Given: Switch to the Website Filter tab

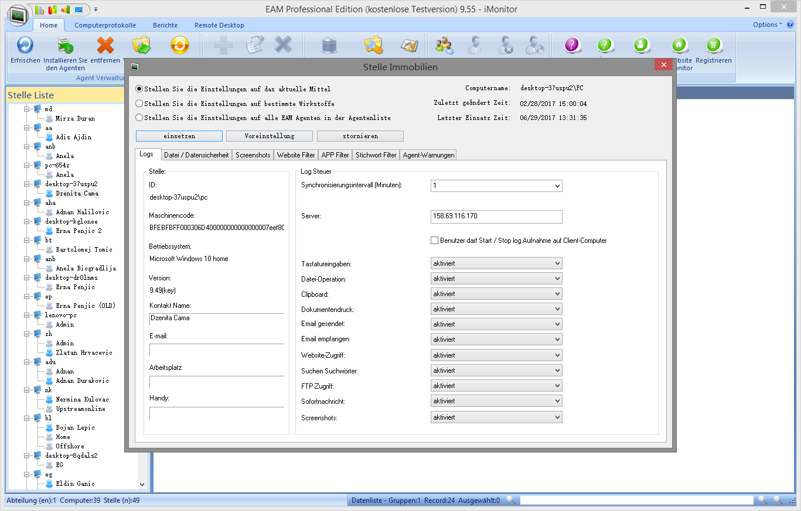Looking at the screenshot, I should [x=296, y=155].
